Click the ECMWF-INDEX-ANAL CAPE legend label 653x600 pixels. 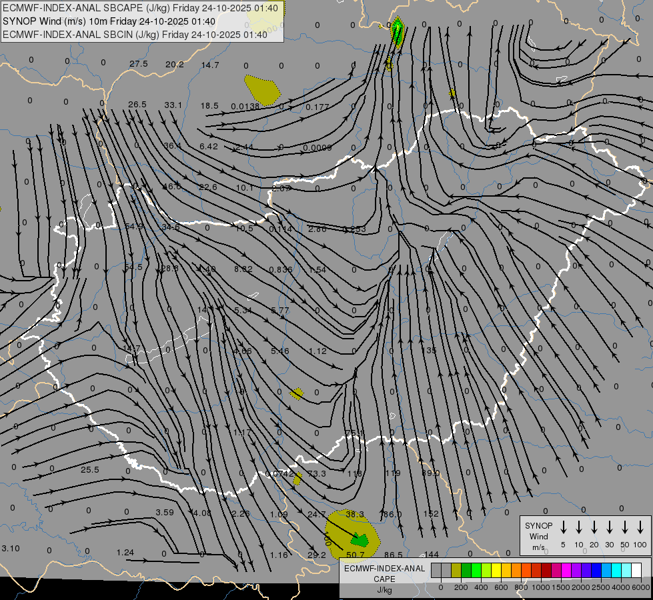pyautogui.click(x=384, y=573)
